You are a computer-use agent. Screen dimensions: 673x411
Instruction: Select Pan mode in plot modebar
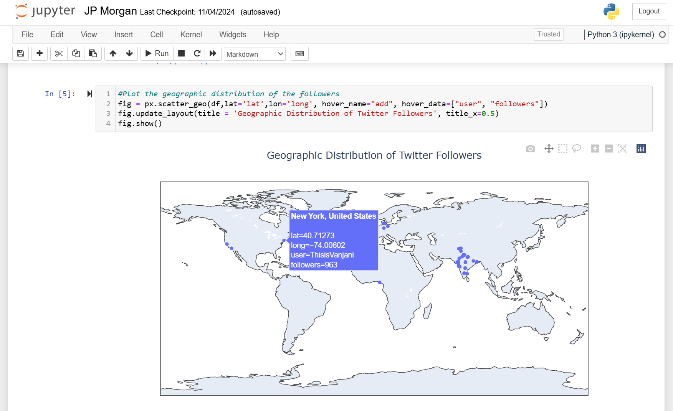tap(549, 149)
